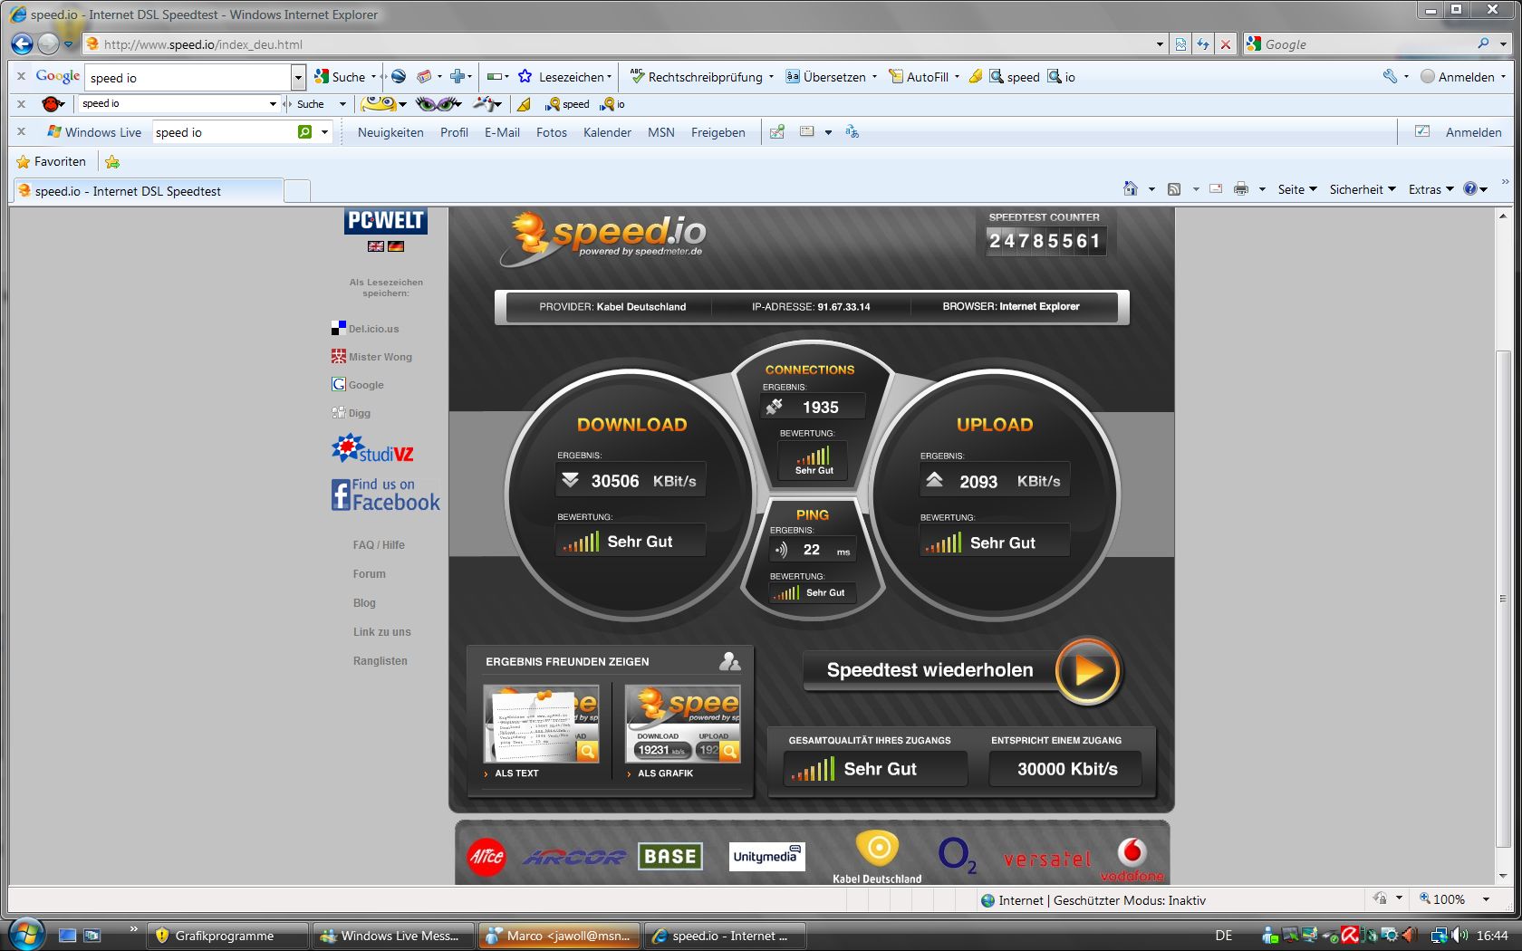
Task: Open the FAQ / Hilfe link
Action: click(379, 545)
